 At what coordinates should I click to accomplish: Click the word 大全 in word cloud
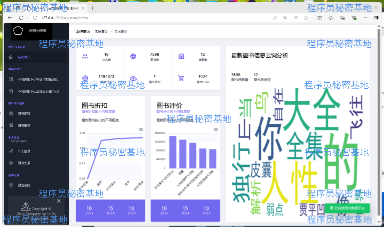312,109
